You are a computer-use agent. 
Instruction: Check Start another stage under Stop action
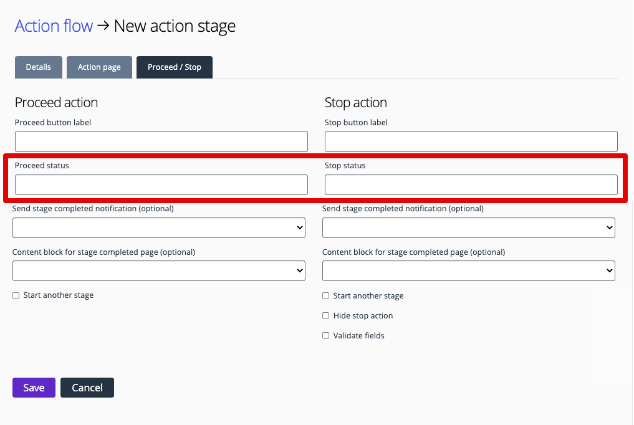[x=325, y=295]
